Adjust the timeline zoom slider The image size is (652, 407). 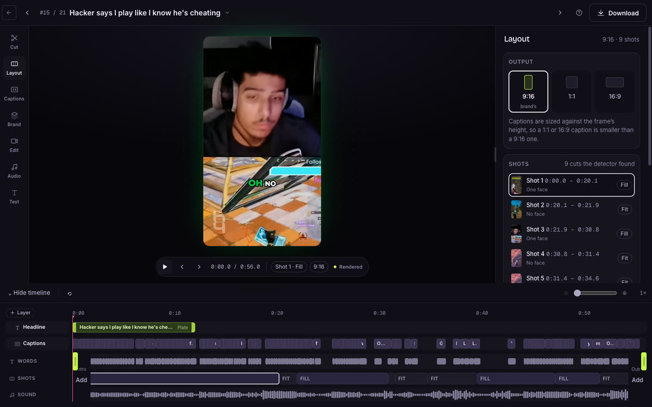(595, 293)
